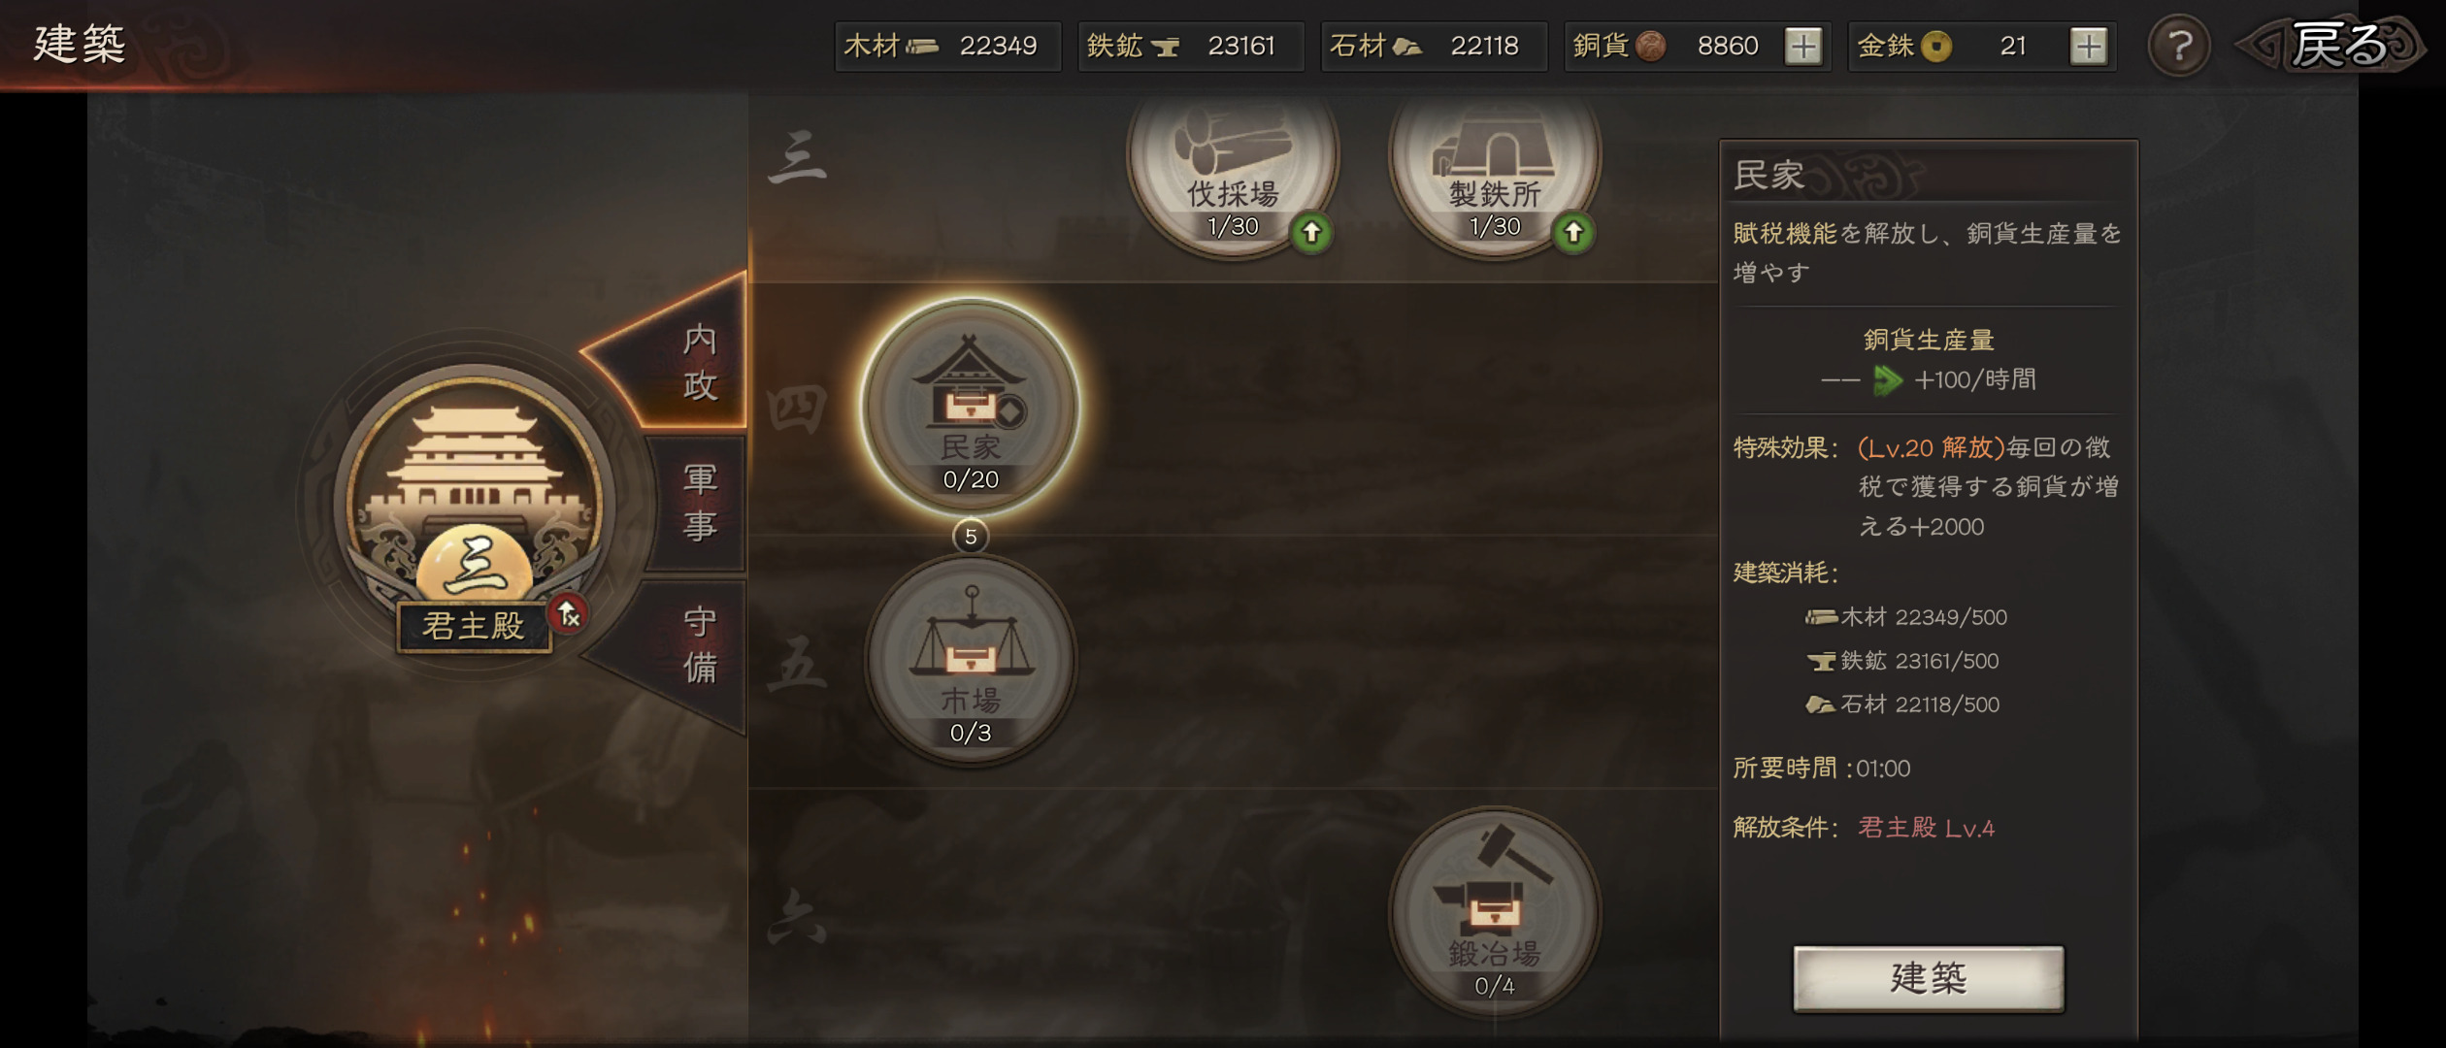Add 金銖 with the plus button
The width and height of the screenshot is (2446, 1048).
pyautogui.click(x=2089, y=46)
